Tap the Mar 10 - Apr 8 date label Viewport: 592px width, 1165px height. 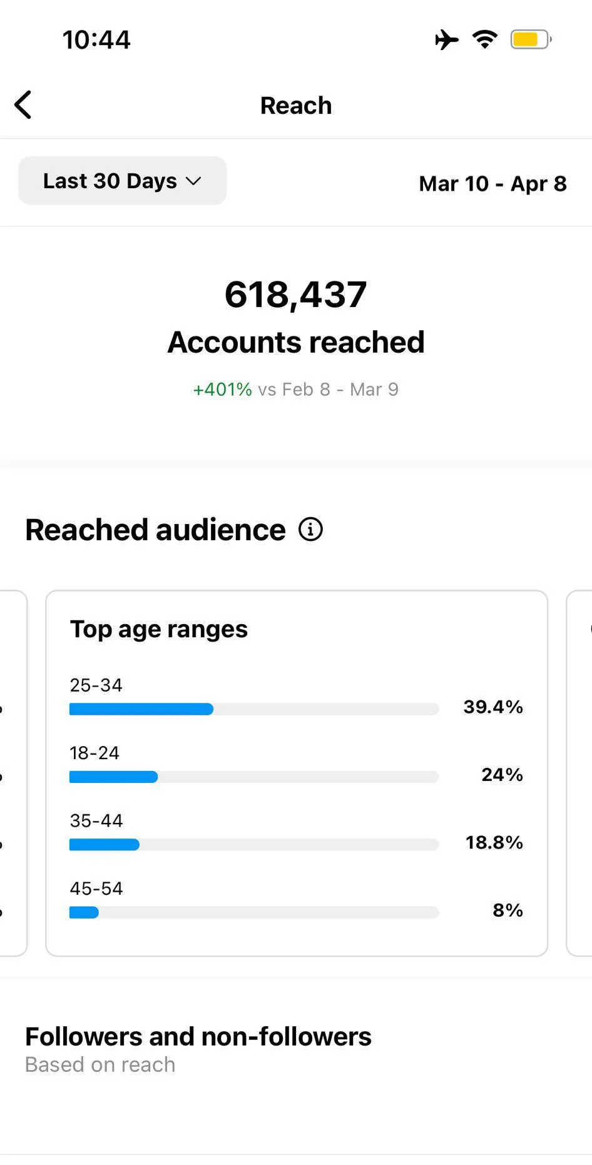(x=492, y=183)
